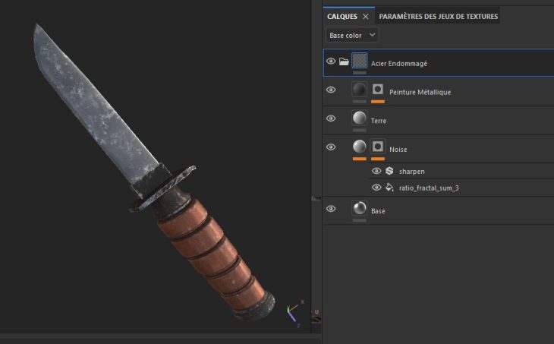Open Paramètres des jeux de textures tab
Screen dimensions: 554x344
coord(438,16)
